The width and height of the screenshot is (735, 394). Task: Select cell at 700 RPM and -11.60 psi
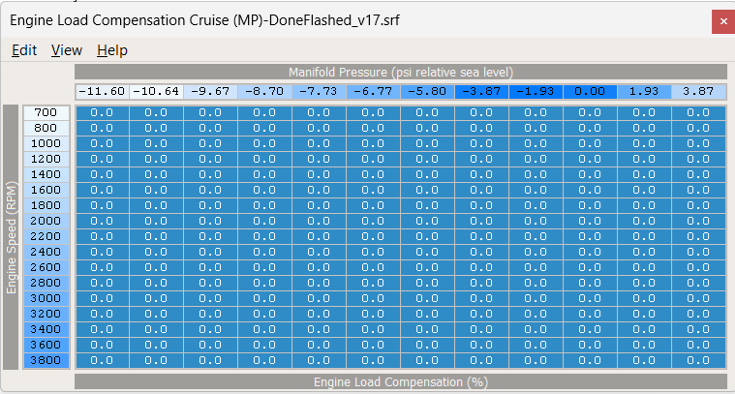pyautogui.click(x=102, y=112)
